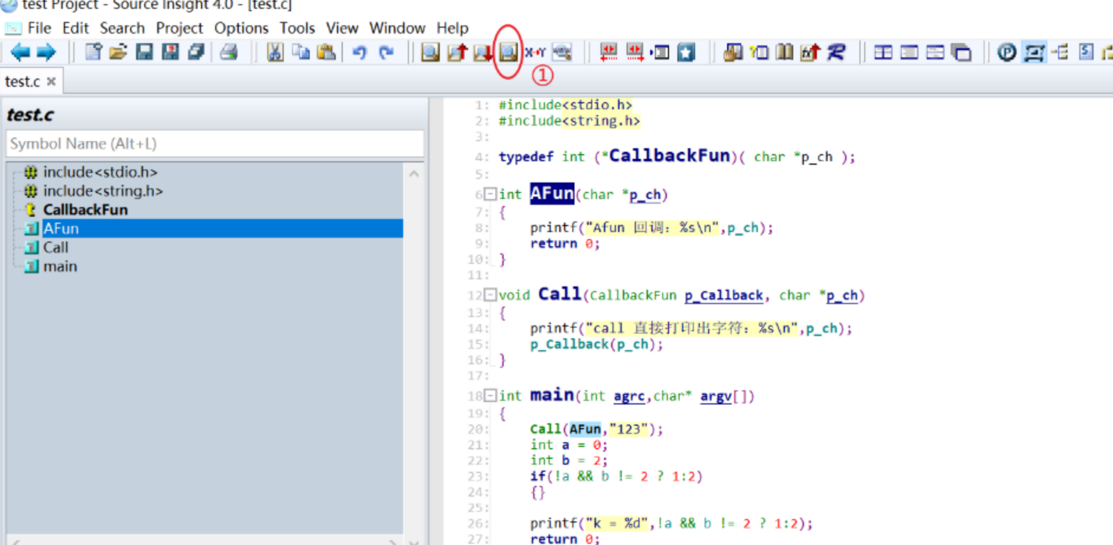The image size is (1113, 545).
Task: Click symbol list scrollbar up arrow
Action: 414,174
